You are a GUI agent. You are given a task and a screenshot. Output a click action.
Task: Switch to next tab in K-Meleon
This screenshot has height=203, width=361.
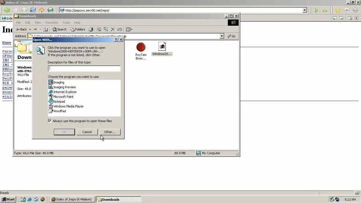click(x=341, y=18)
